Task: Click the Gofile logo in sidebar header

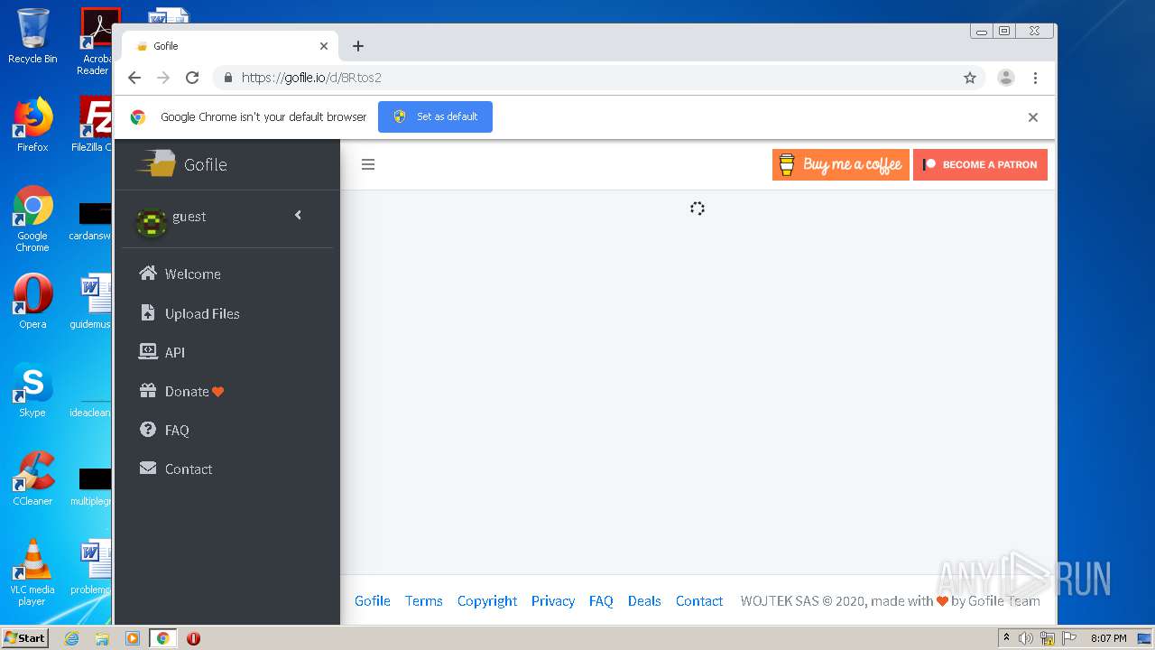Action: pos(181,164)
